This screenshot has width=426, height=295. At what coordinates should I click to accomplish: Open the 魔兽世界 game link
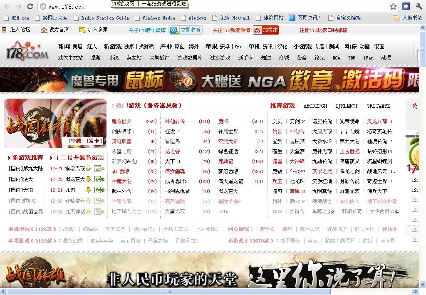[x=121, y=121]
